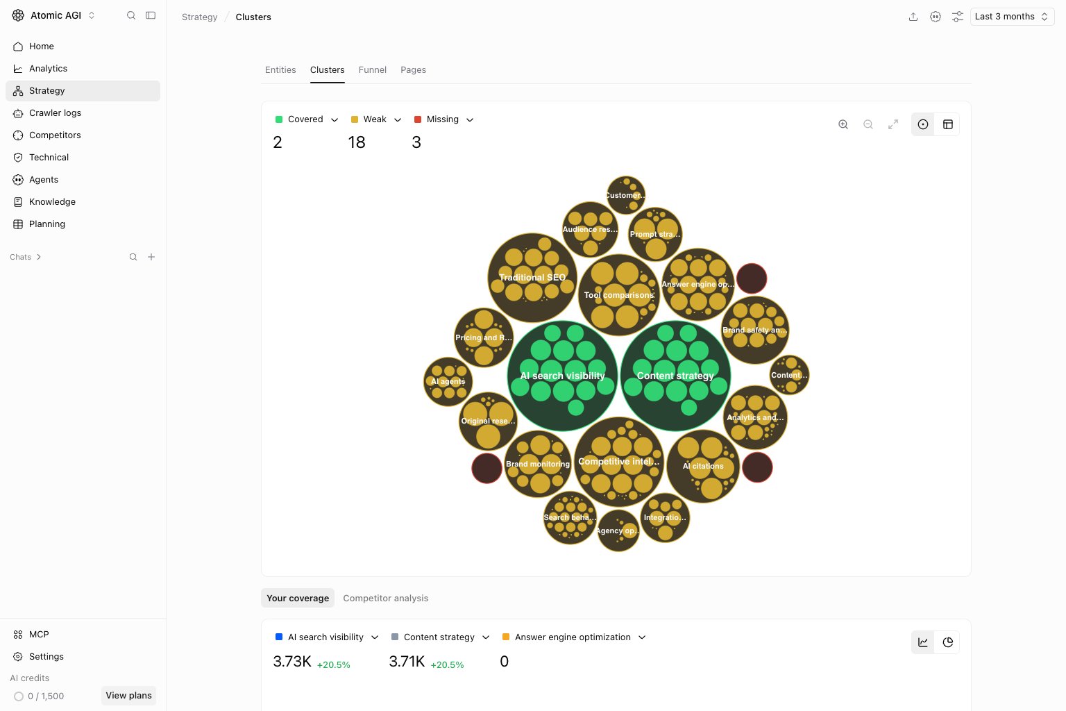Switch to the Entities tab
This screenshot has height=711, width=1066.
280,70
